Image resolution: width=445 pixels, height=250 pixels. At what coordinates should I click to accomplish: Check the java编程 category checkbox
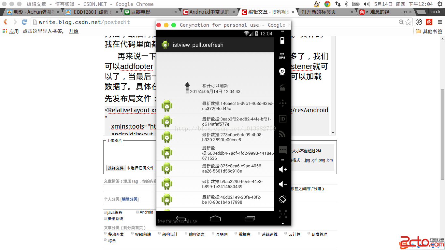point(105,212)
